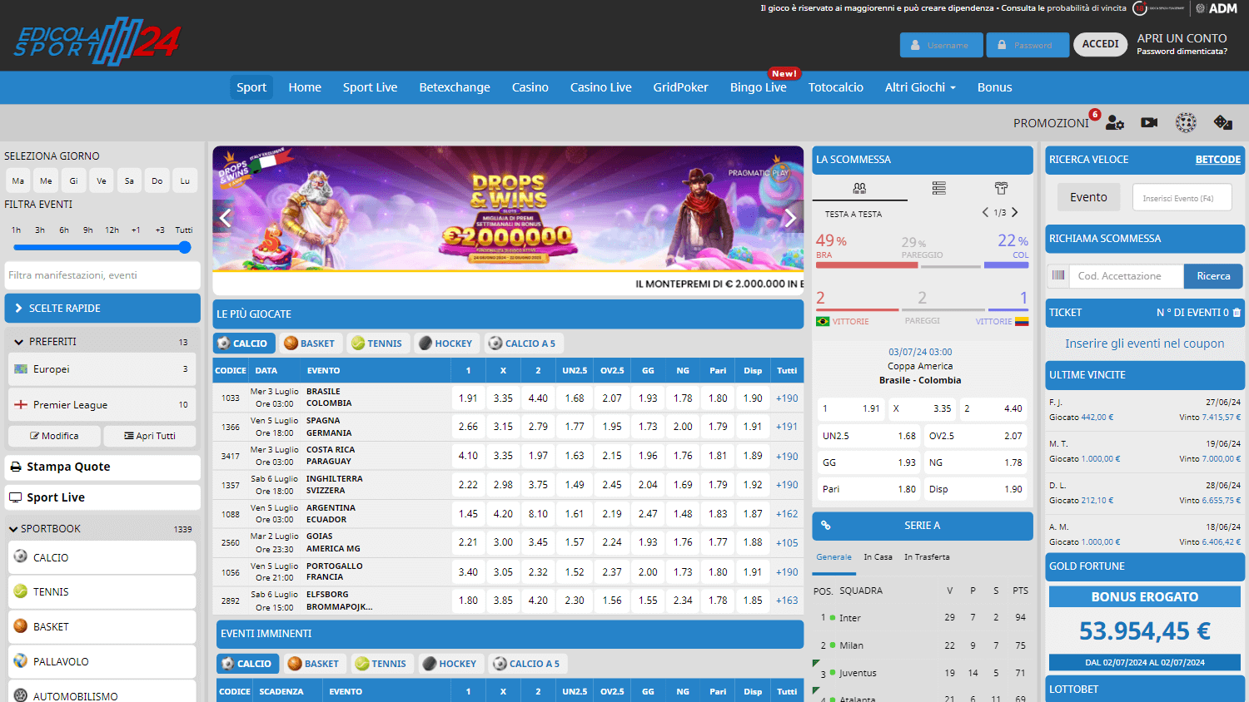Open the live video camera icon
This screenshot has height=702, width=1249.
click(1149, 123)
